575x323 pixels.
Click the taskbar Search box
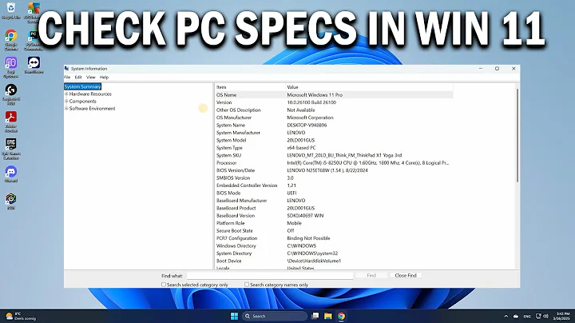click(x=274, y=316)
